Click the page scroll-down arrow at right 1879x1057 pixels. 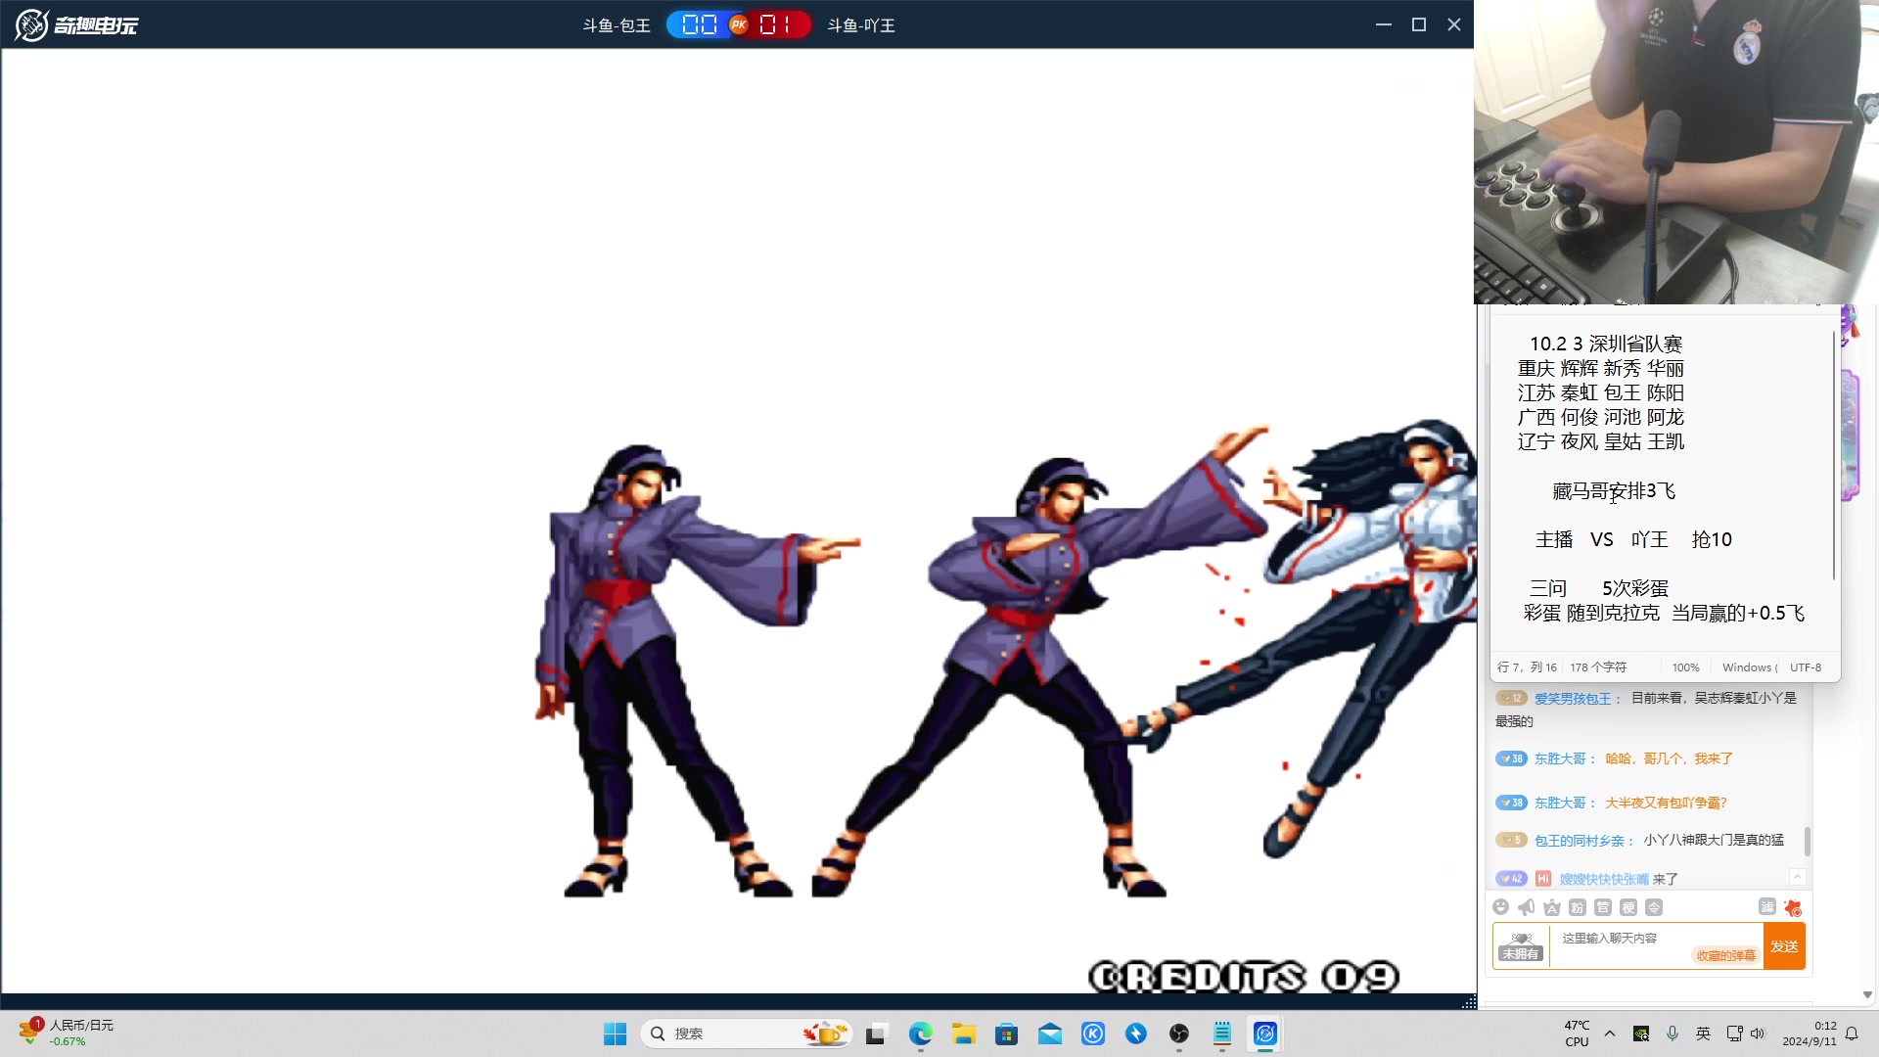click(1867, 994)
